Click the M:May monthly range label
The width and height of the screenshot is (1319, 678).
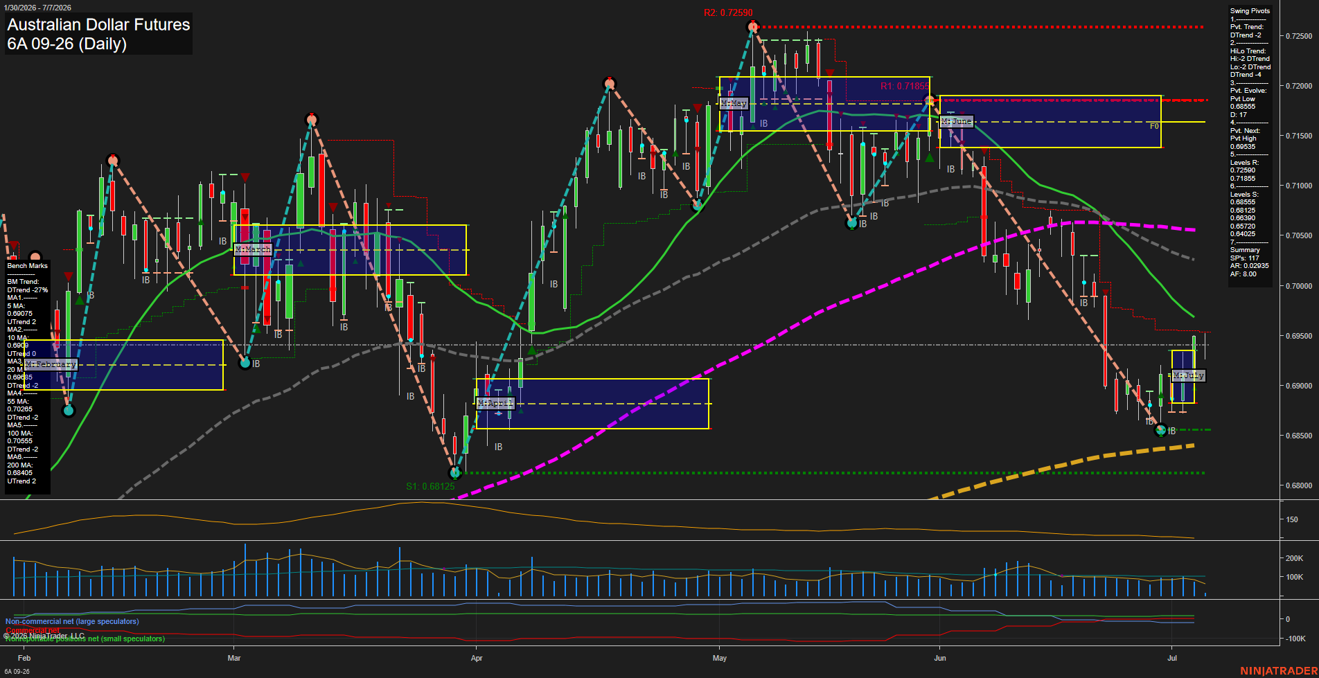[734, 103]
